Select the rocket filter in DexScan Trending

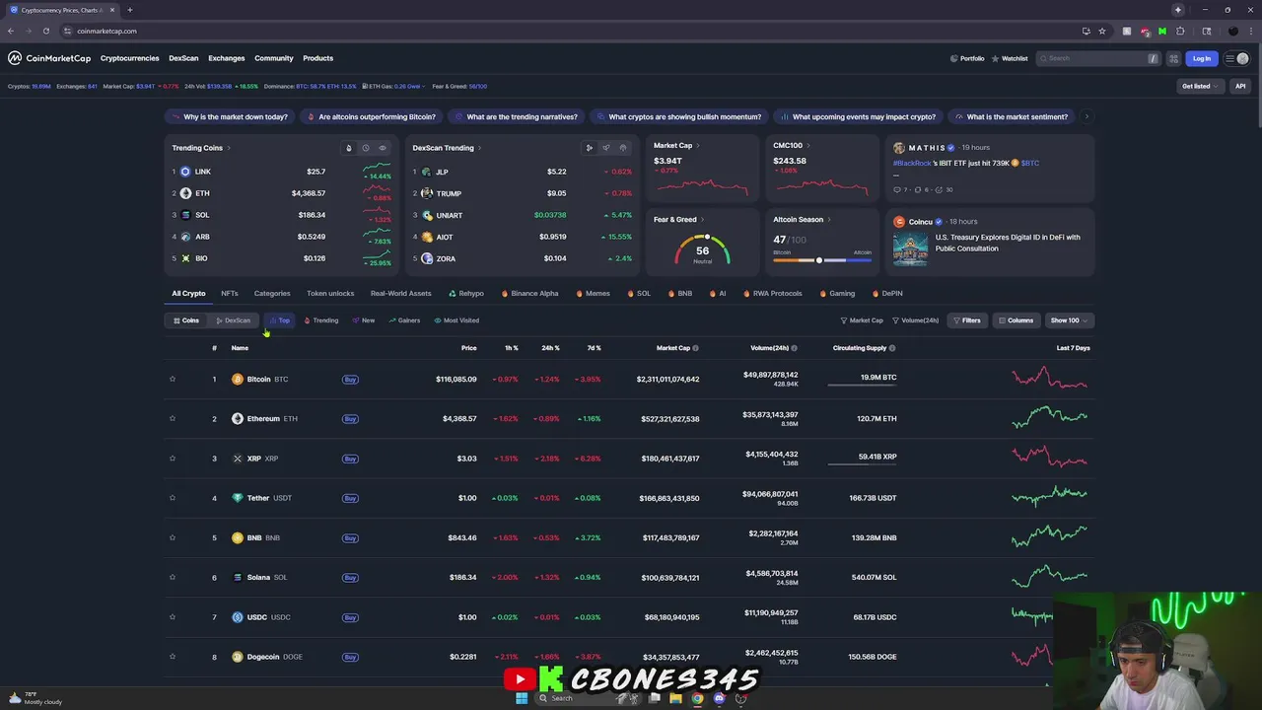click(605, 148)
